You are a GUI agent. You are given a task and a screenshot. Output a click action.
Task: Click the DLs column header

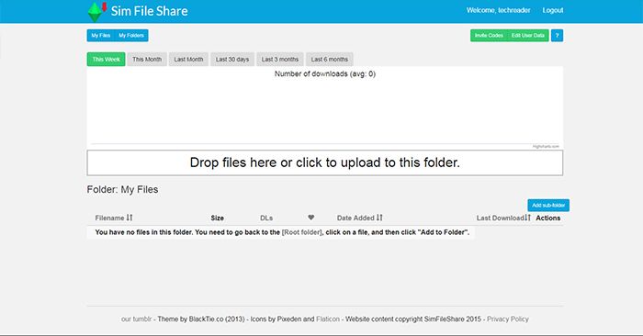266,218
